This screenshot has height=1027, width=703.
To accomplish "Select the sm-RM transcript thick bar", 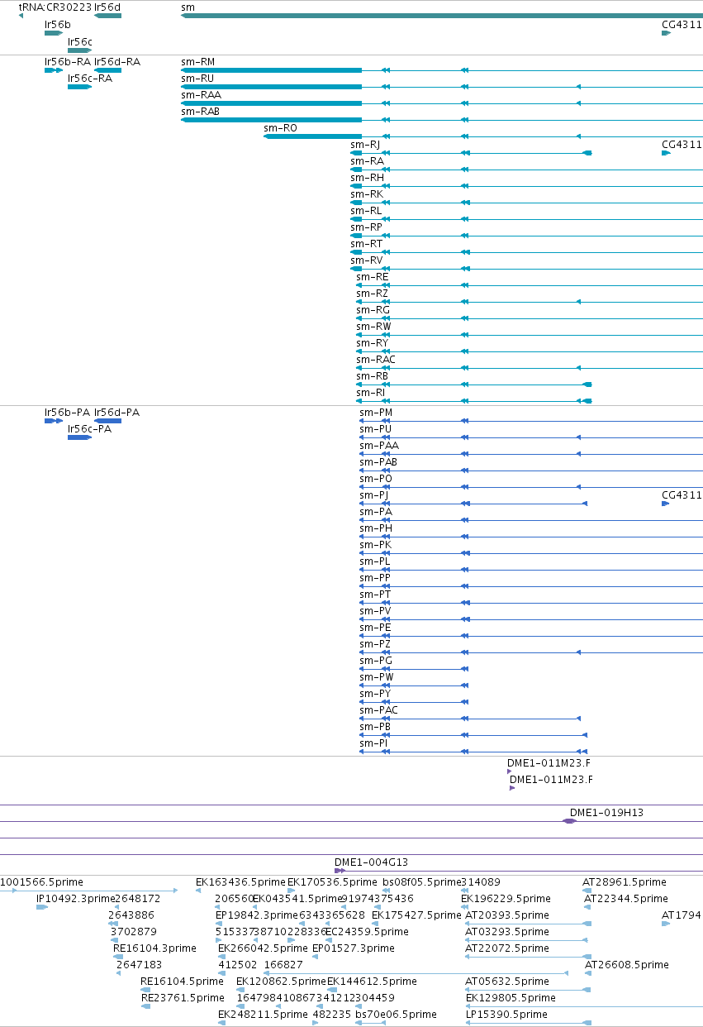I will point(271,70).
